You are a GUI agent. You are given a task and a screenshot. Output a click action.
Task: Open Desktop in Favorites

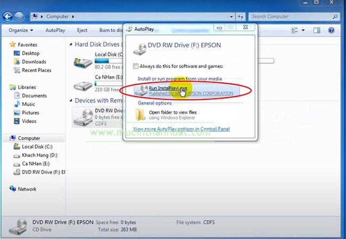click(x=30, y=53)
